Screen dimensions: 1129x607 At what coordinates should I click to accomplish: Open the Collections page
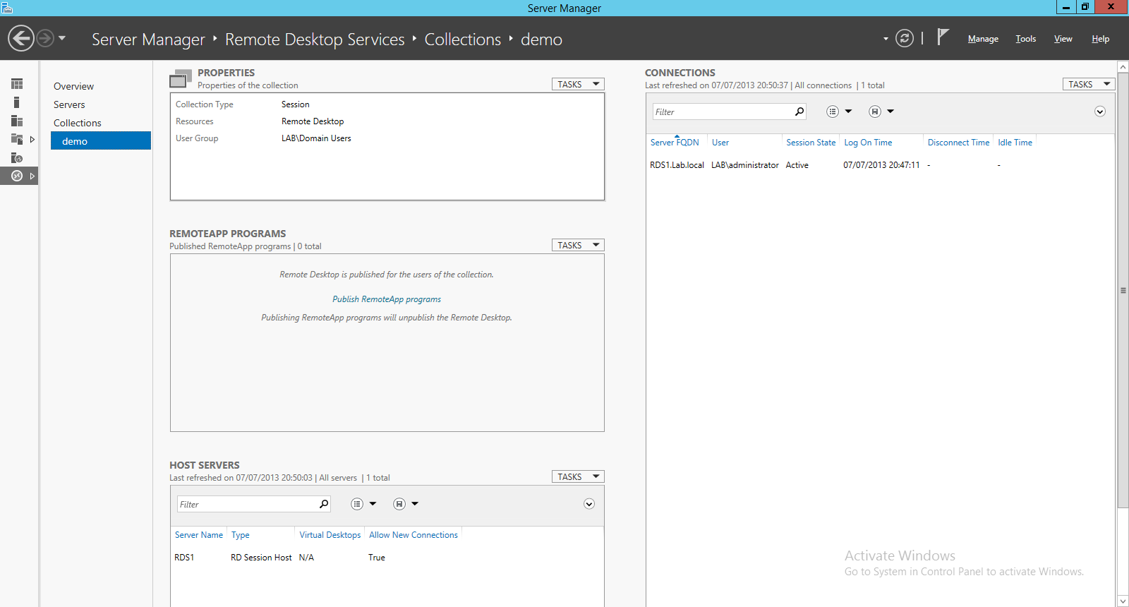78,123
